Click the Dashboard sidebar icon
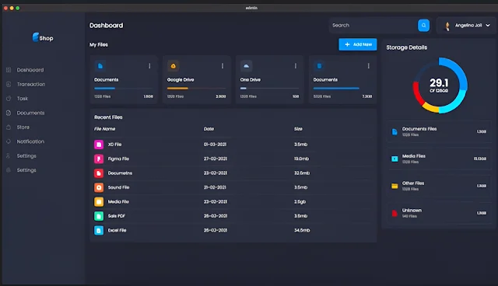This screenshot has width=498, height=286. (9, 70)
